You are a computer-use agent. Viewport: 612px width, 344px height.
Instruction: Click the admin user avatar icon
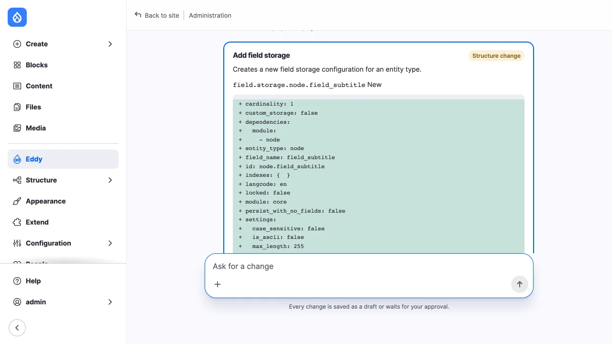point(17,302)
